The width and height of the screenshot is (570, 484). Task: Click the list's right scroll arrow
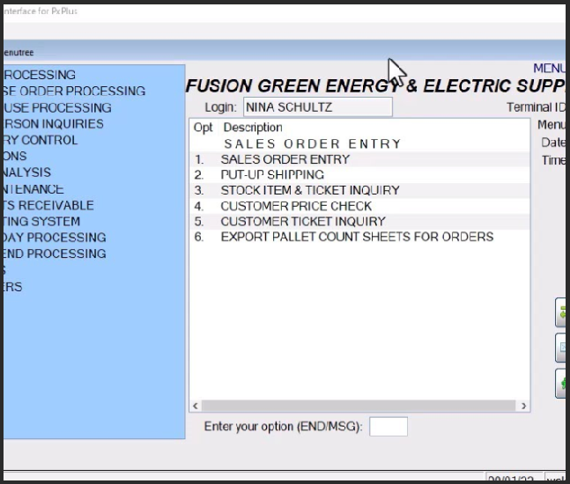click(x=523, y=406)
